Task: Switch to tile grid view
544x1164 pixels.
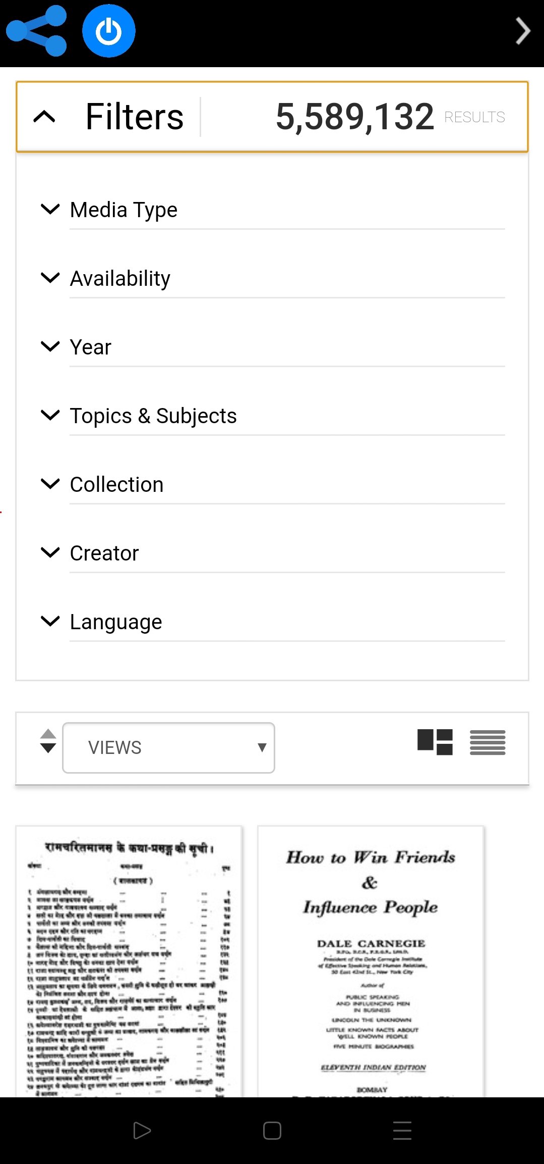Action: pos(435,742)
